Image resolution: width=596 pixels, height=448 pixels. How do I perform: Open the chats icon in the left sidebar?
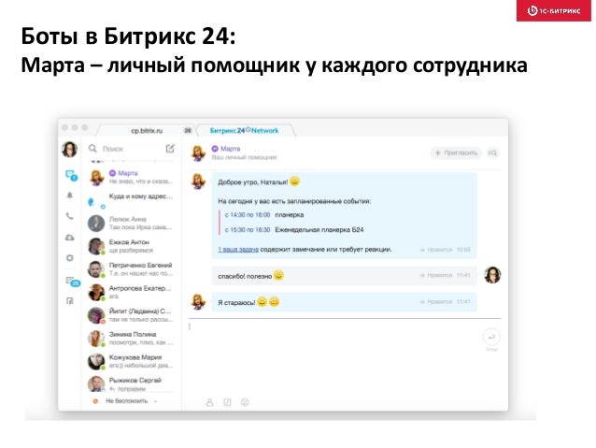pos(71,175)
